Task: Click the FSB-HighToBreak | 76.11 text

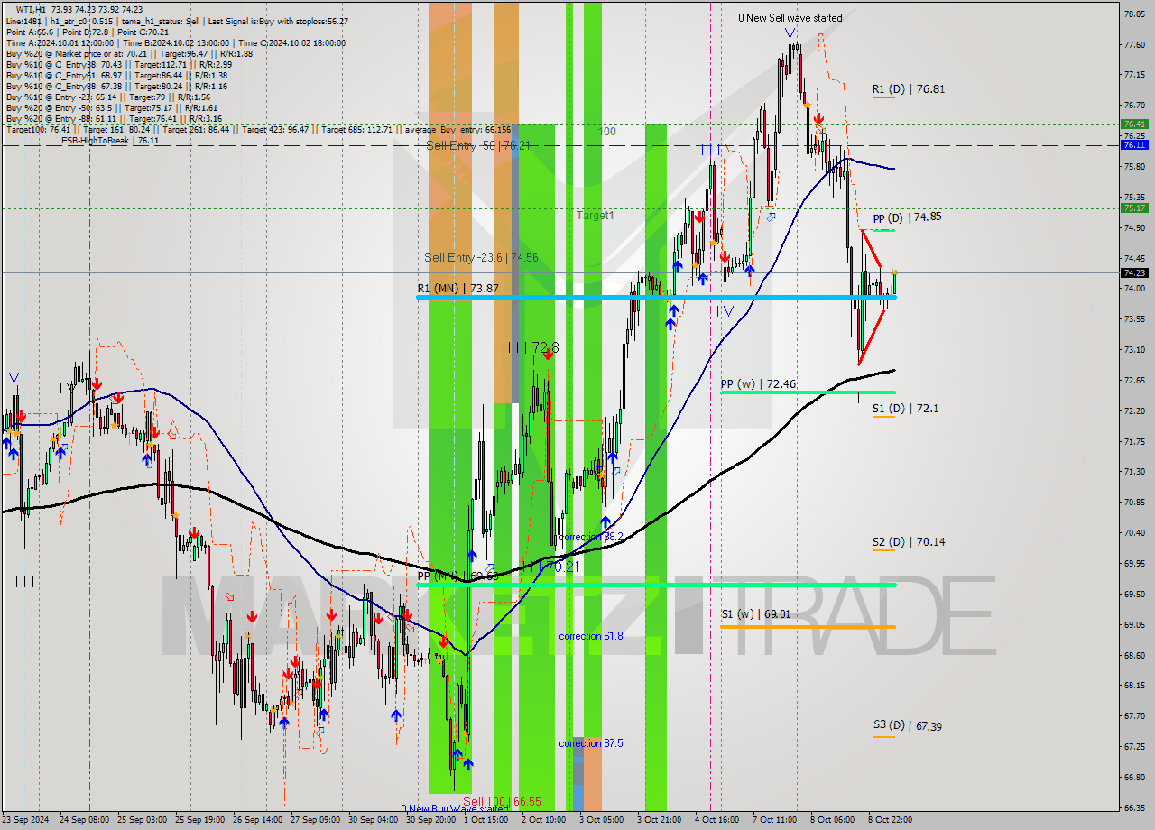Action: tap(110, 141)
